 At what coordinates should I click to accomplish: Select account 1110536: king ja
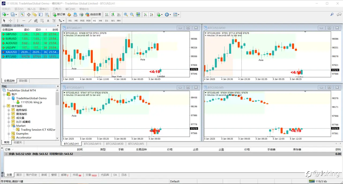click(31, 102)
